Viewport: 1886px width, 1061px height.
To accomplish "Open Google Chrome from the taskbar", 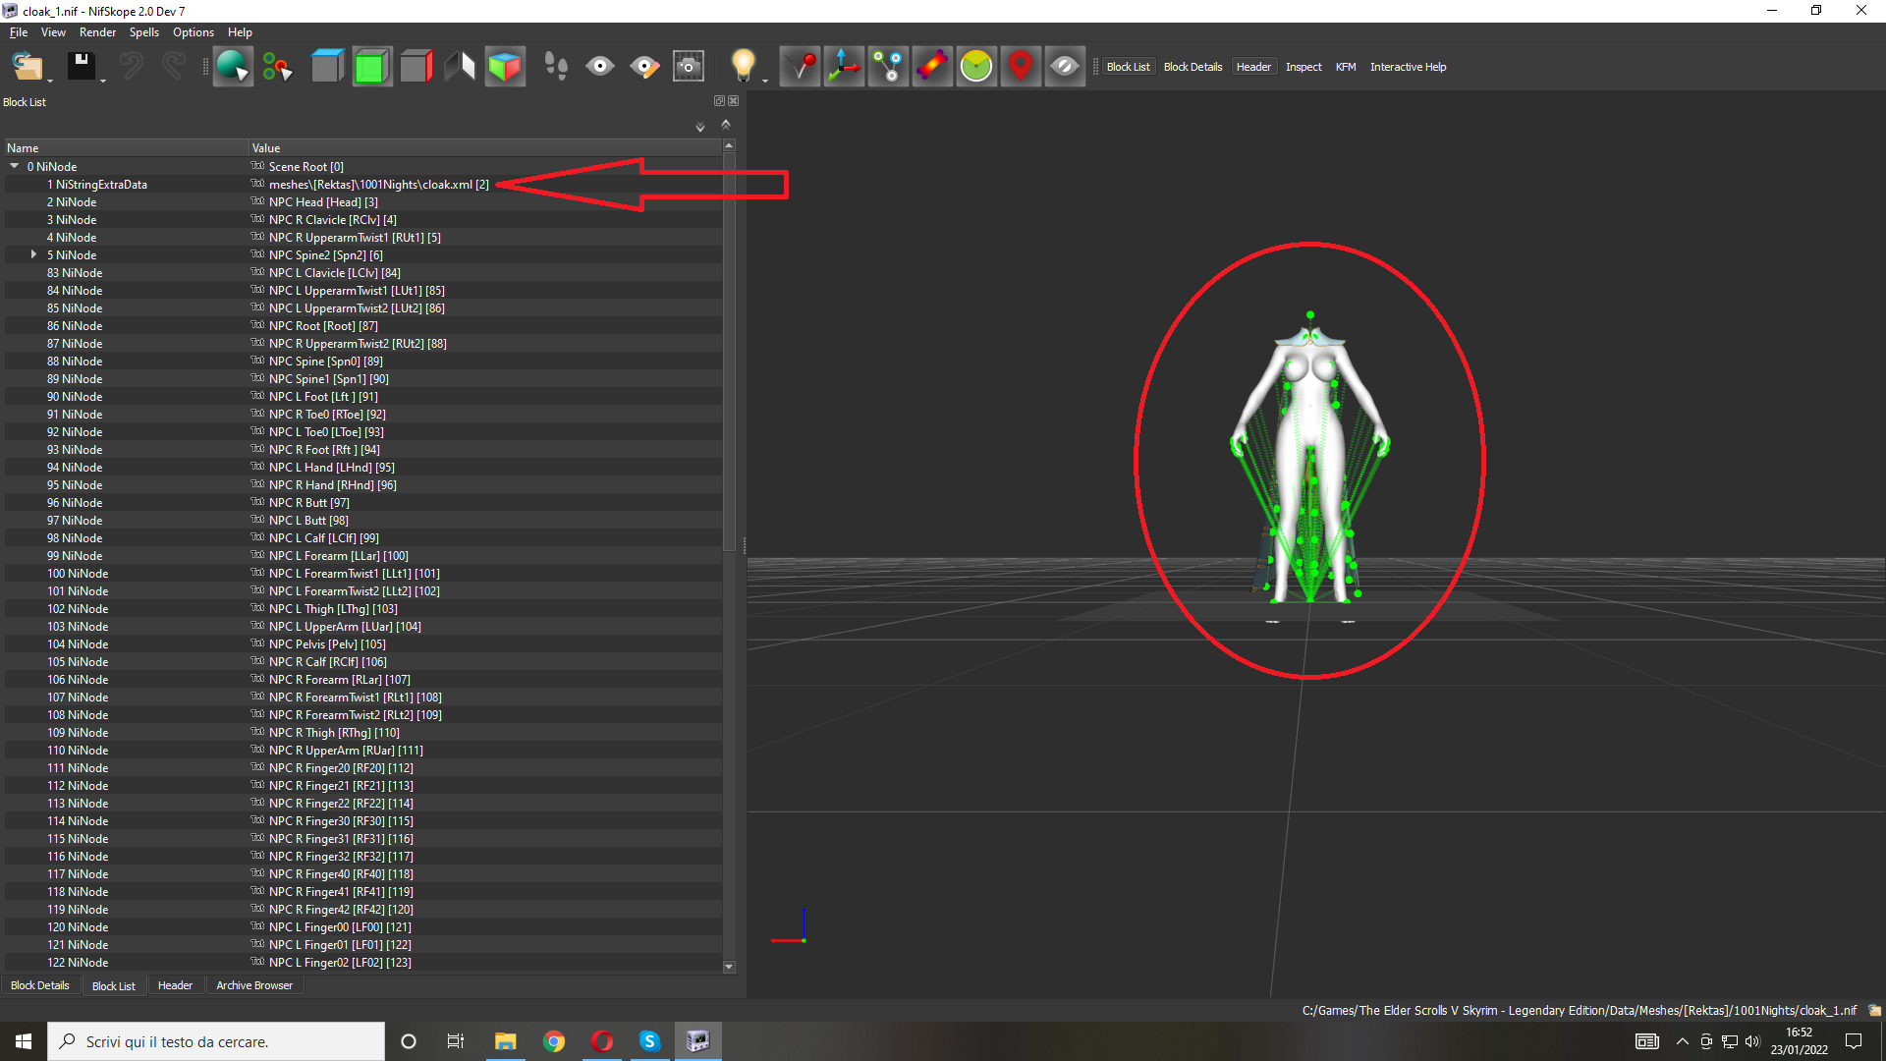I will pos(554,1041).
